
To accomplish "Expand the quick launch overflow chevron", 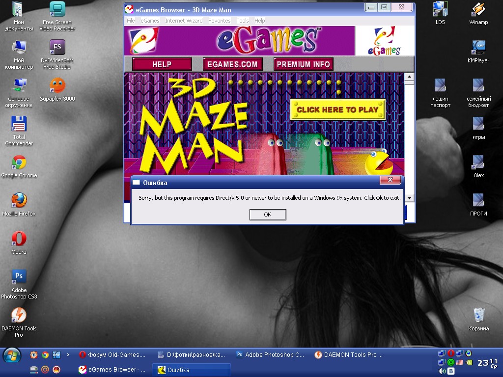I will click(68, 354).
